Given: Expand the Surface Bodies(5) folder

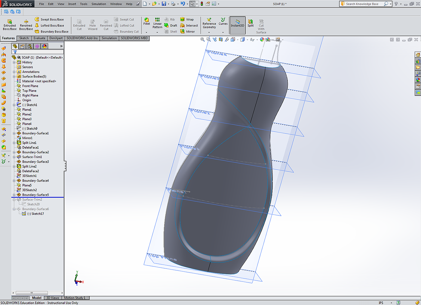Looking at the screenshot, I should coord(14,77).
